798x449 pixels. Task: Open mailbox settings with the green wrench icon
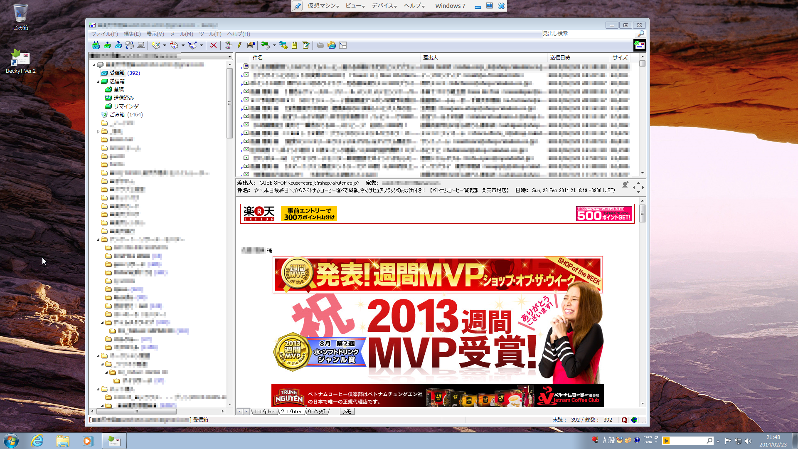pyautogui.click(x=265, y=45)
